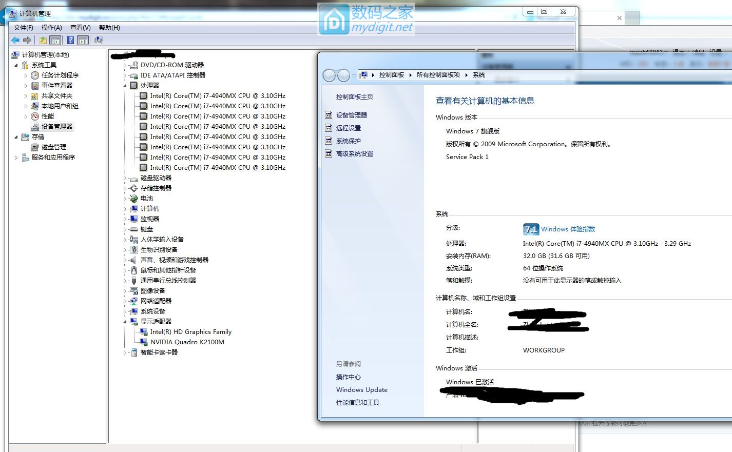Click the 电池 battery icon
This screenshot has width=732, height=452.
coord(134,198)
